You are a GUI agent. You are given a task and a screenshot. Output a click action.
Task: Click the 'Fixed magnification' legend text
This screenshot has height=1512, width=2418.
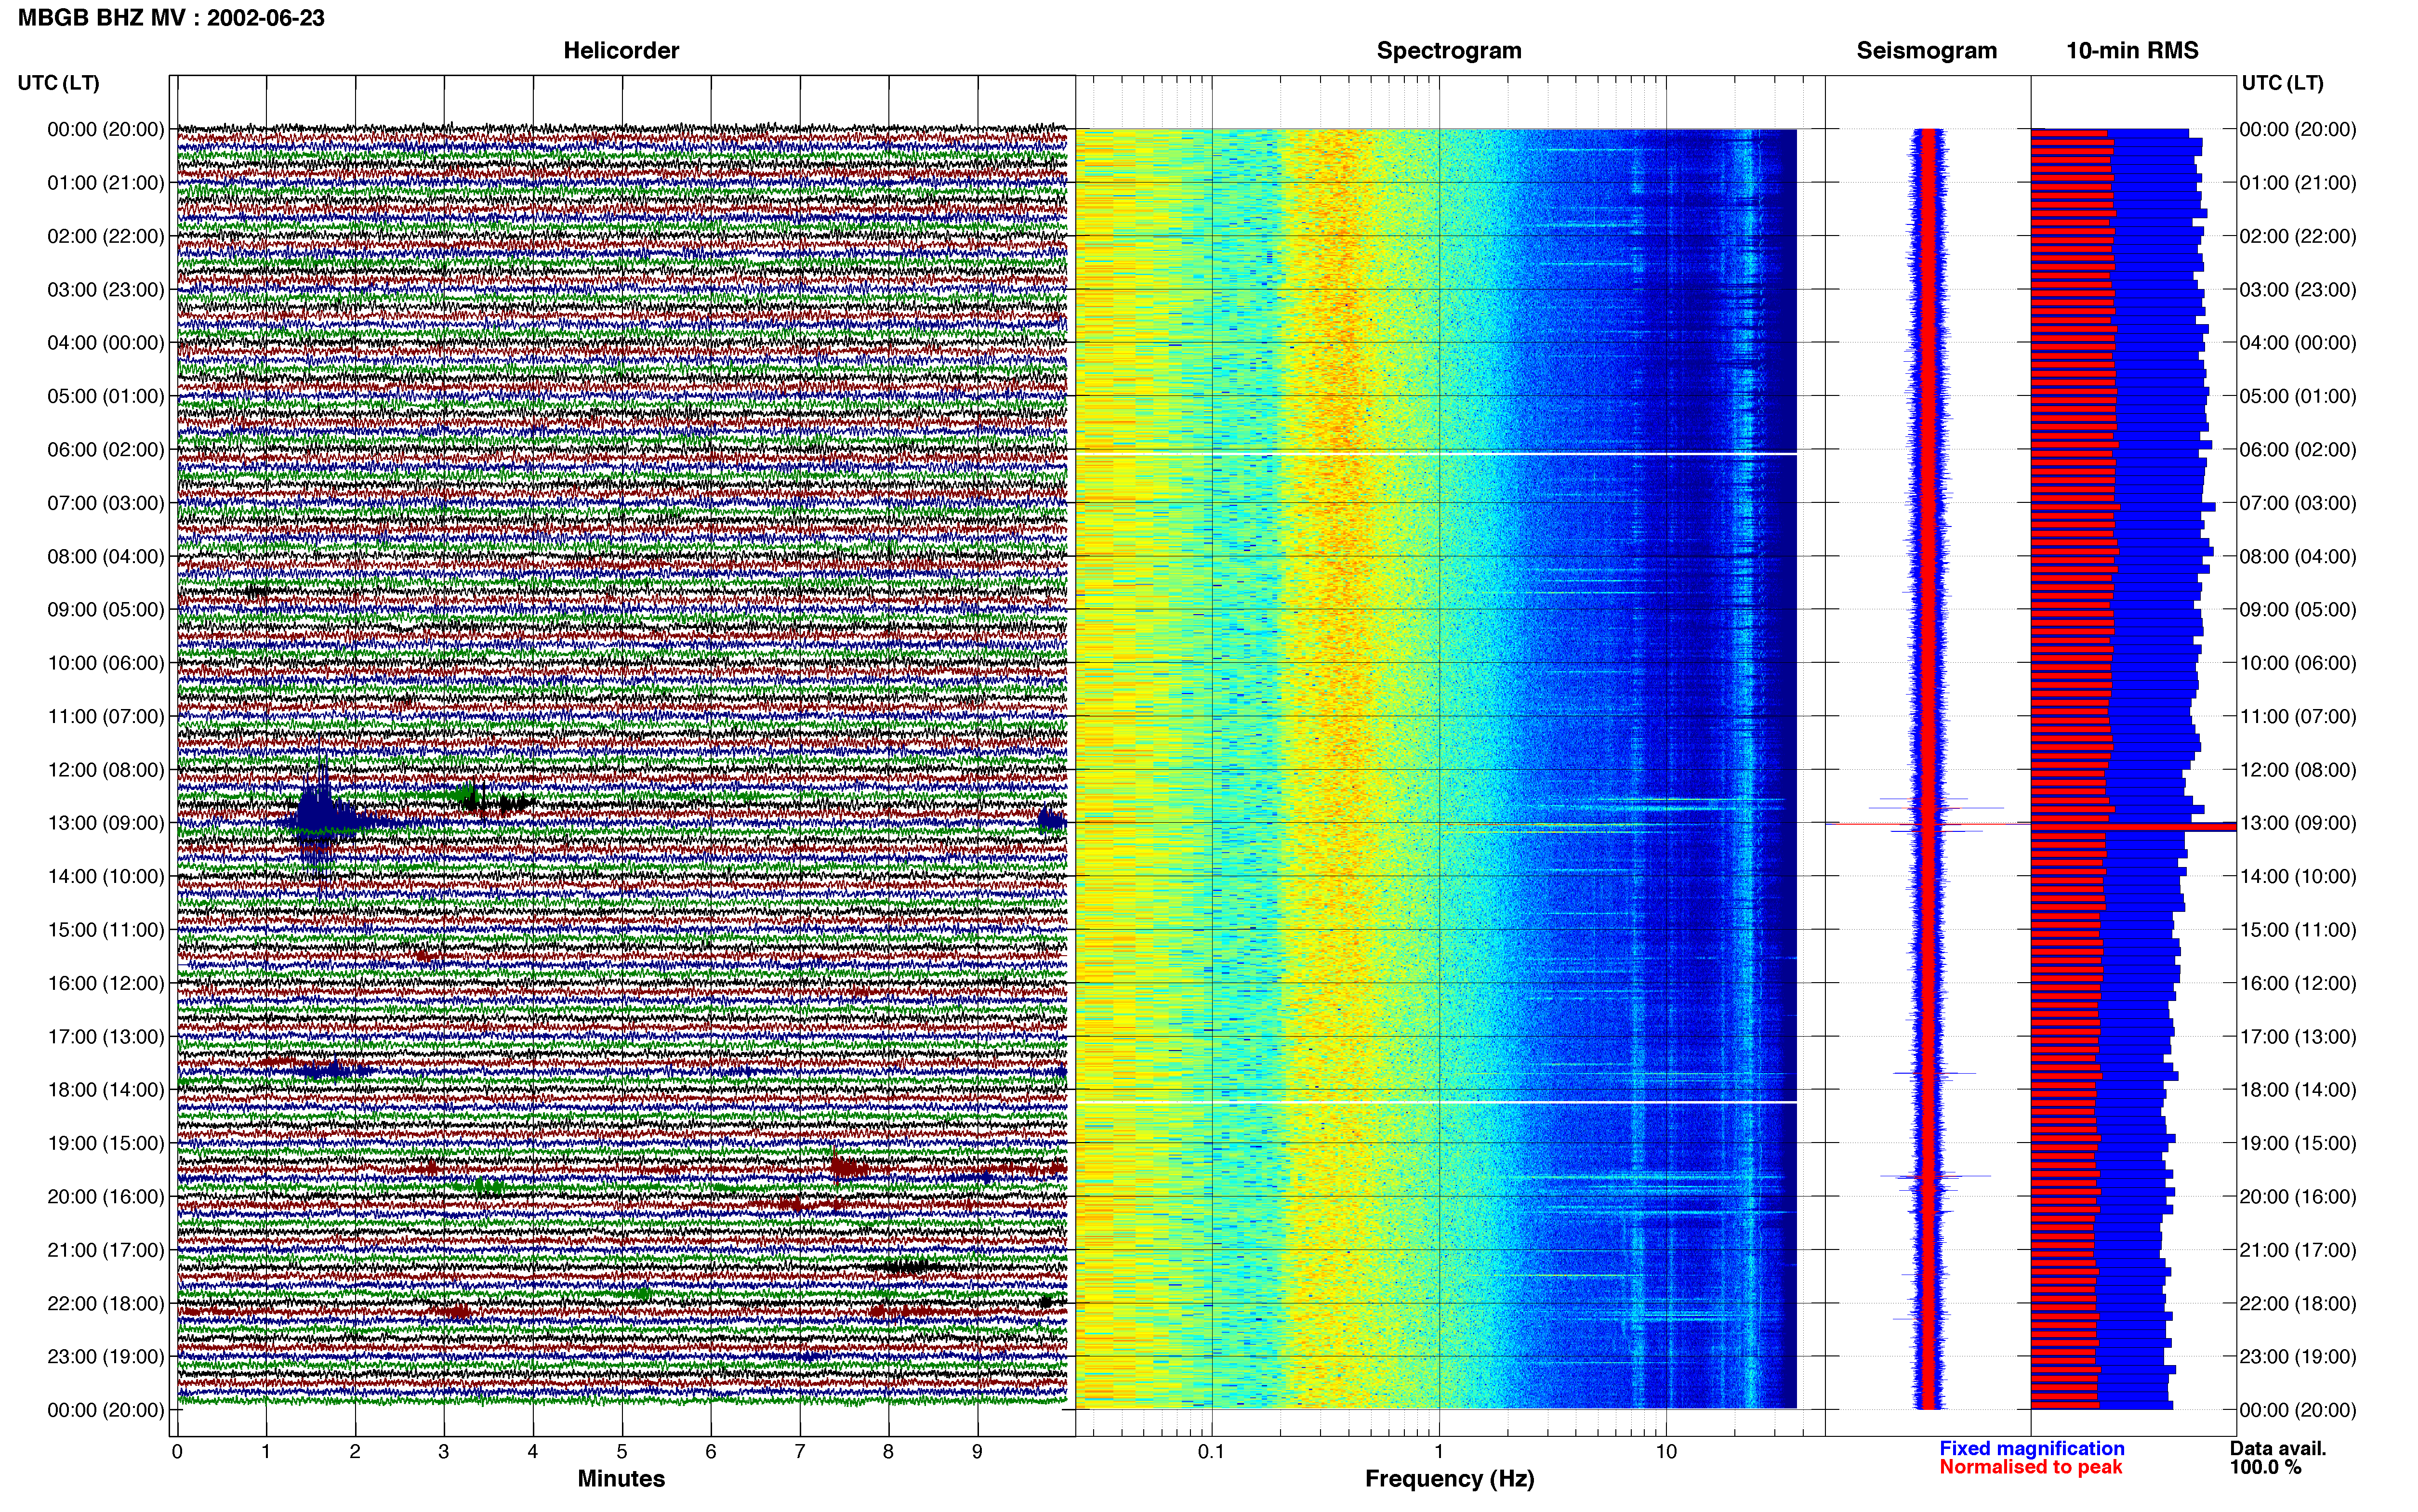[2032, 1448]
